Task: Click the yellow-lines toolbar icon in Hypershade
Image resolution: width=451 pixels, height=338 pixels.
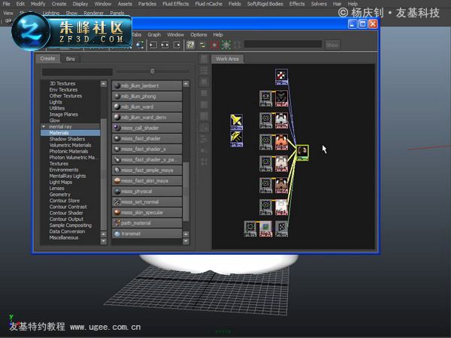Action: coord(202,45)
